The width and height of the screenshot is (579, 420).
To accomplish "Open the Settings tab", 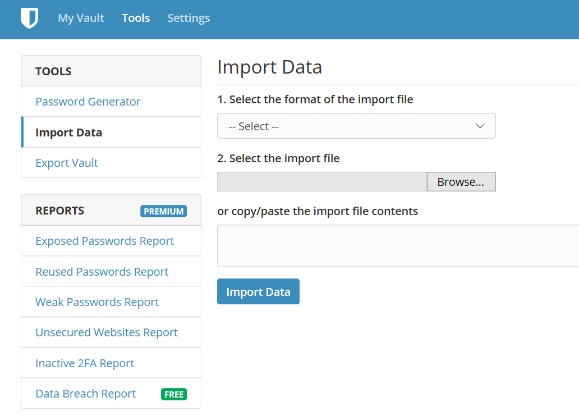I will [189, 18].
